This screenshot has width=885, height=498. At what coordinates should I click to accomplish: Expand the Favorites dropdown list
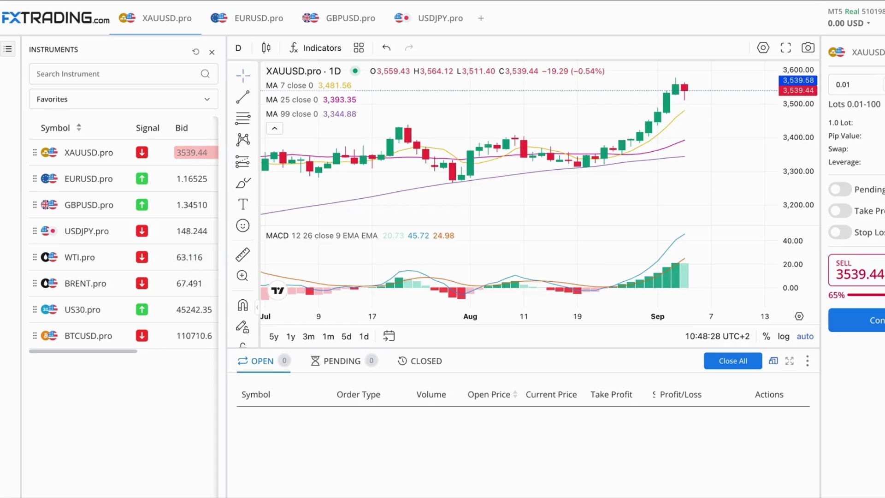[x=123, y=99]
